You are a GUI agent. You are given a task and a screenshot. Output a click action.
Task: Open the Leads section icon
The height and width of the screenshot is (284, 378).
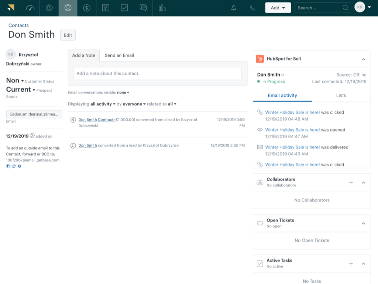point(49,7)
